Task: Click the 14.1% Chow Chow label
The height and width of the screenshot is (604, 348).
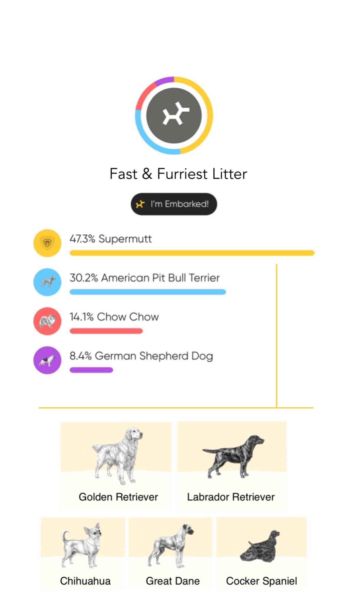Action: tap(114, 317)
